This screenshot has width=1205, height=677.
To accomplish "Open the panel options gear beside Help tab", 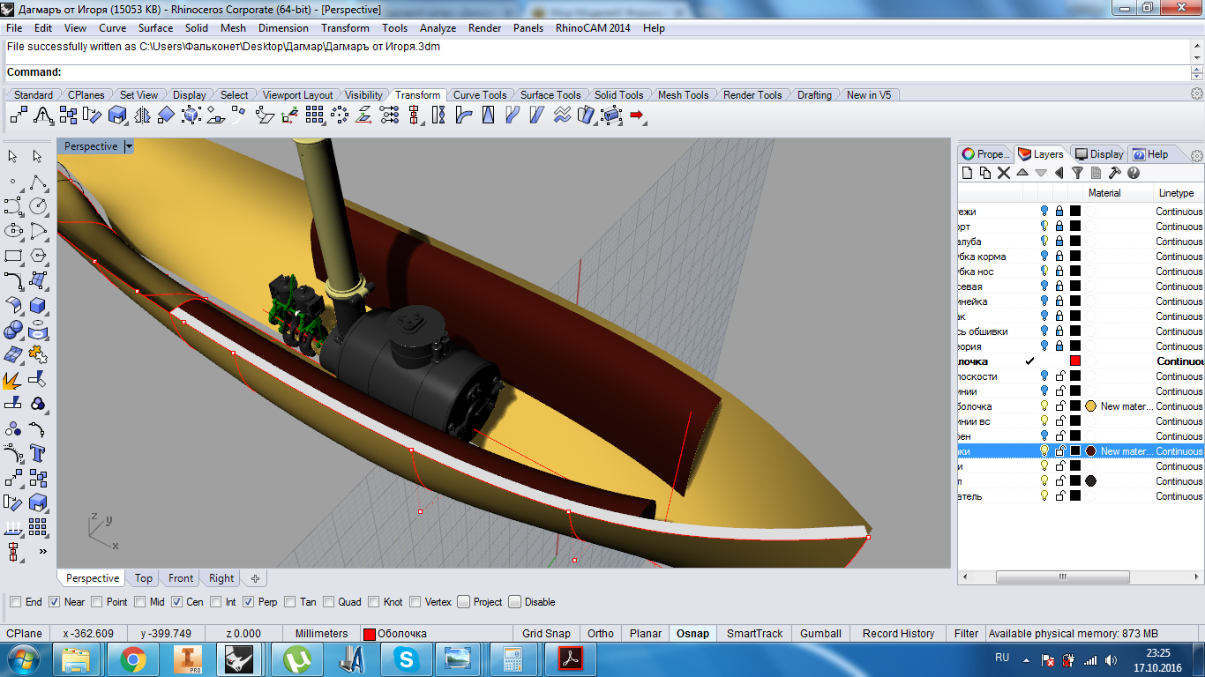I will (x=1197, y=154).
